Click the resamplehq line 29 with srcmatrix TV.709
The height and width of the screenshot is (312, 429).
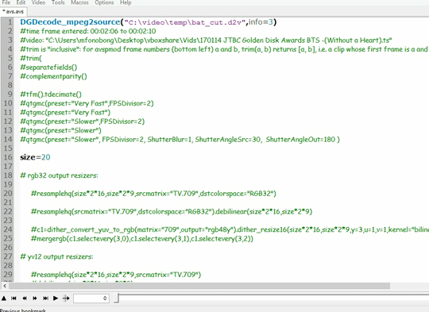tap(116, 275)
